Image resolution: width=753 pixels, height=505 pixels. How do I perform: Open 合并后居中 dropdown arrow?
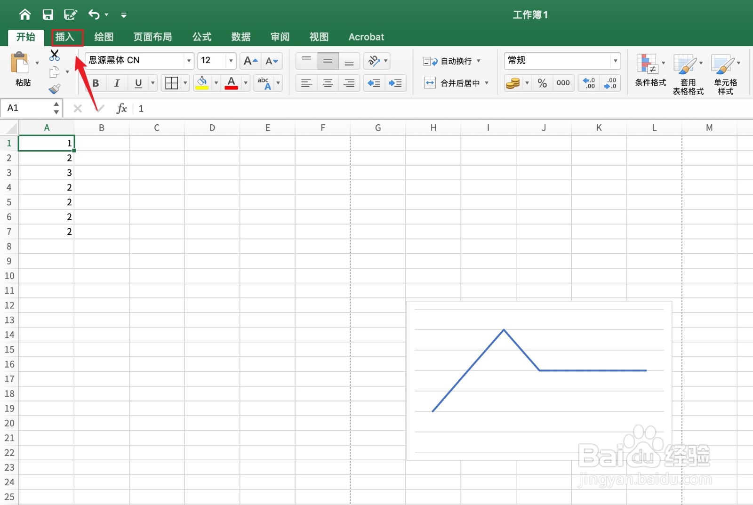[487, 83]
